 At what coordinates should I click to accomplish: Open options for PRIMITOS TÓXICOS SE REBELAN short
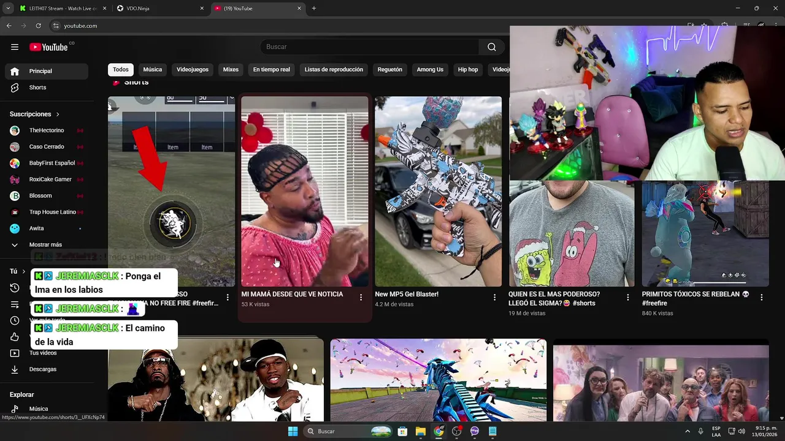tap(761, 297)
